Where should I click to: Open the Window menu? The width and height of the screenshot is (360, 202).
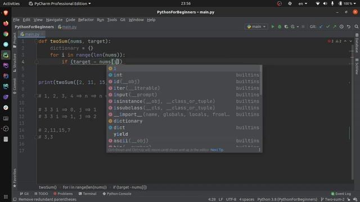point(136,20)
